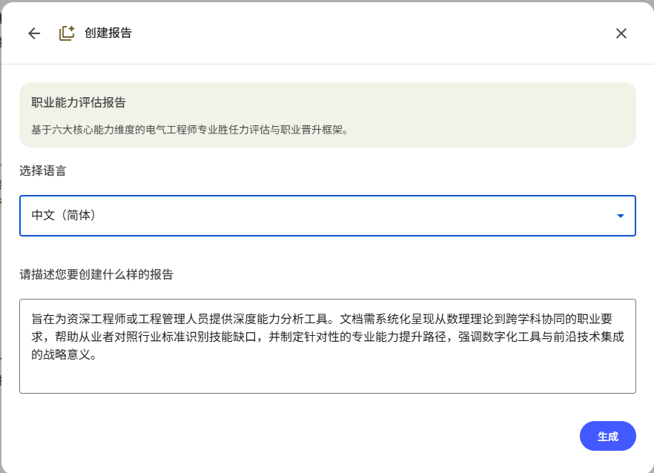
Task: Click the 选择语言 label
Action: [x=43, y=171]
